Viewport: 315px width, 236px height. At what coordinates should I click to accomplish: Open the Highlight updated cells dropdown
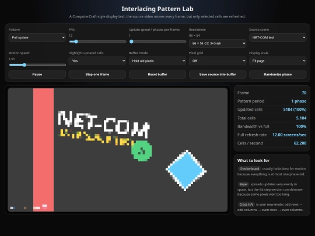tap(97, 61)
